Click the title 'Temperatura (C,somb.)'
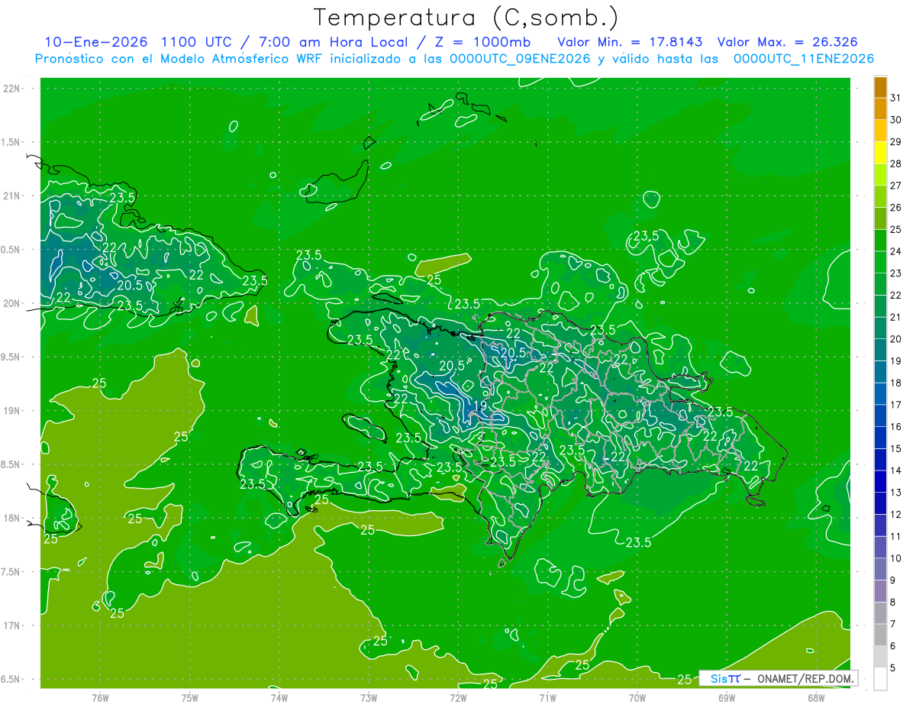This screenshot has width=916, height=708. click(x=466, y=17)
